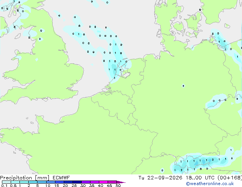
Task: Click the 45 to 50 mm legend swatch
Action: [x=112, y=182]
